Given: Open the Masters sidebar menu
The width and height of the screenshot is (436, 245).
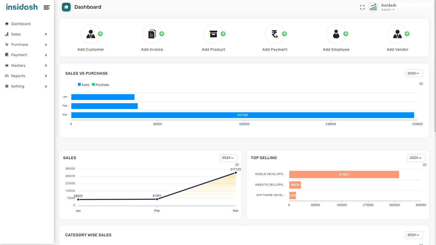Looking at the screenshot, I should (x=18, y=65).
